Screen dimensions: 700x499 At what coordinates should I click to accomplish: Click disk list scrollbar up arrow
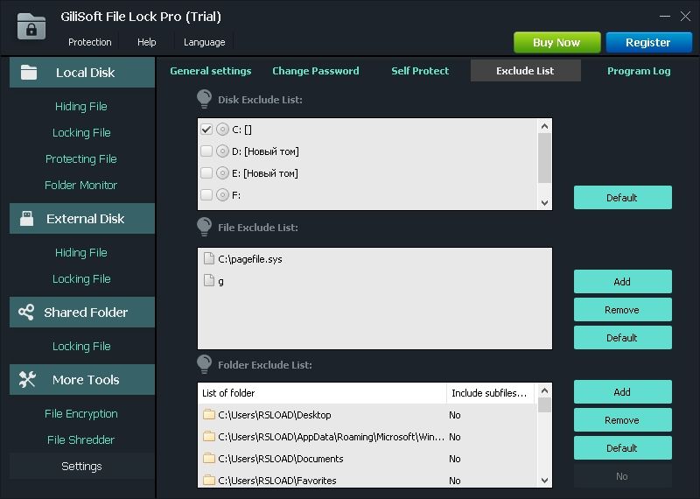pos(544,126)
